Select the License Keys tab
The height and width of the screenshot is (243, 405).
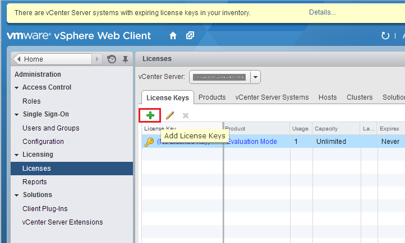[x=168, y=97]
